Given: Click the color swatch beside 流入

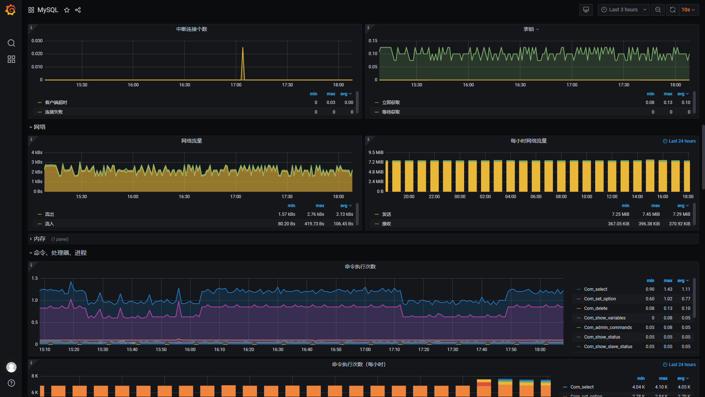Looking at the screenshot, I should click(40, 223).
